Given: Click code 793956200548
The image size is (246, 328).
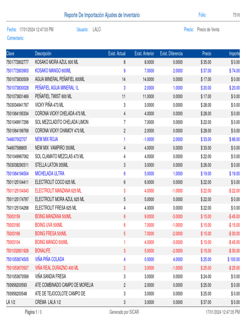Looking at the screenshot, I should (x=17, y=294).
